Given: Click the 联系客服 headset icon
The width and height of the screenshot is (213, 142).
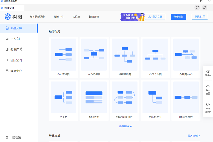Looking at the screenshot, I should [x=208, y=87].
